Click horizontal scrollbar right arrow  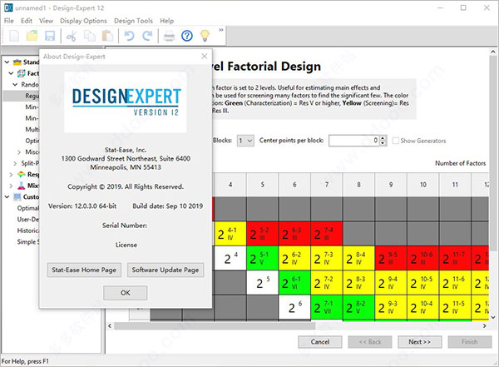(484, 326)
